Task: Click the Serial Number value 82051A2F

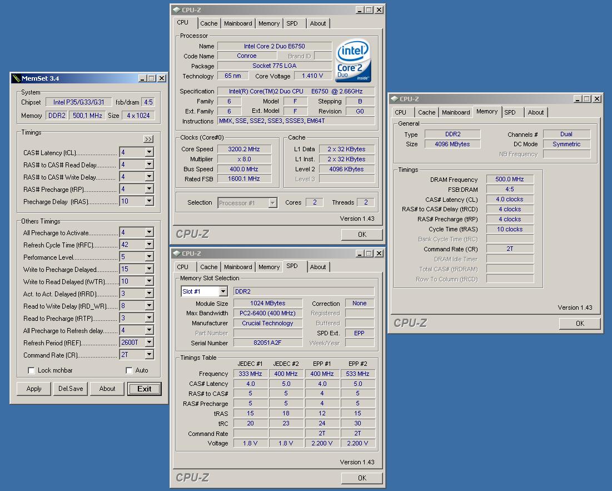Action: point(267,343)
